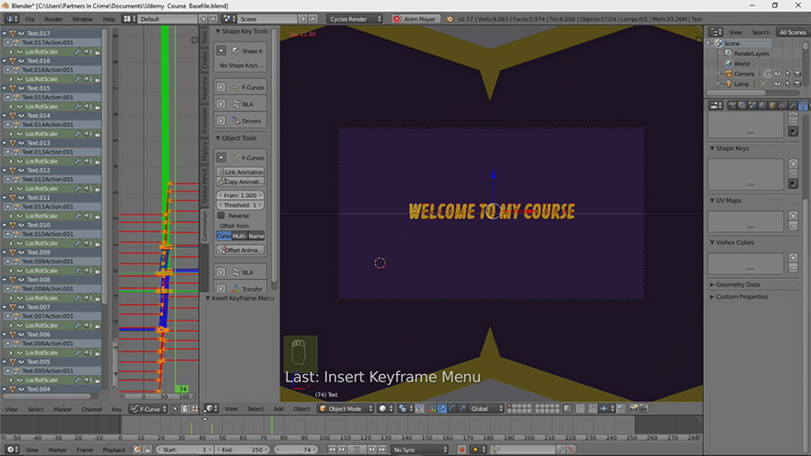Toggle Lamp renderability camera icon in outliner

pos(797,84)
